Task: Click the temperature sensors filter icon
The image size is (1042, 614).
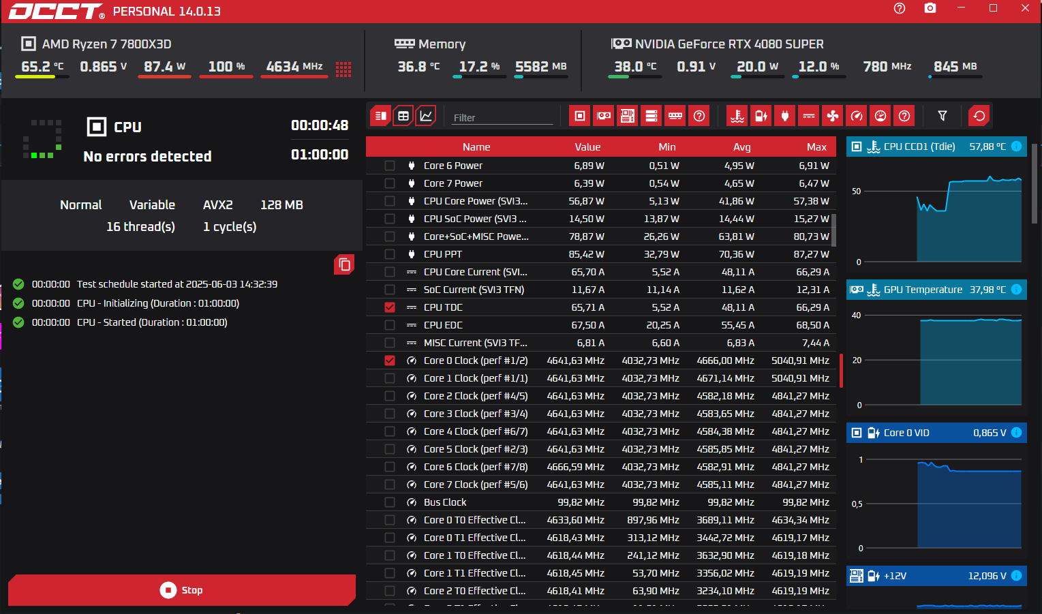Action: tap(737, 116)
